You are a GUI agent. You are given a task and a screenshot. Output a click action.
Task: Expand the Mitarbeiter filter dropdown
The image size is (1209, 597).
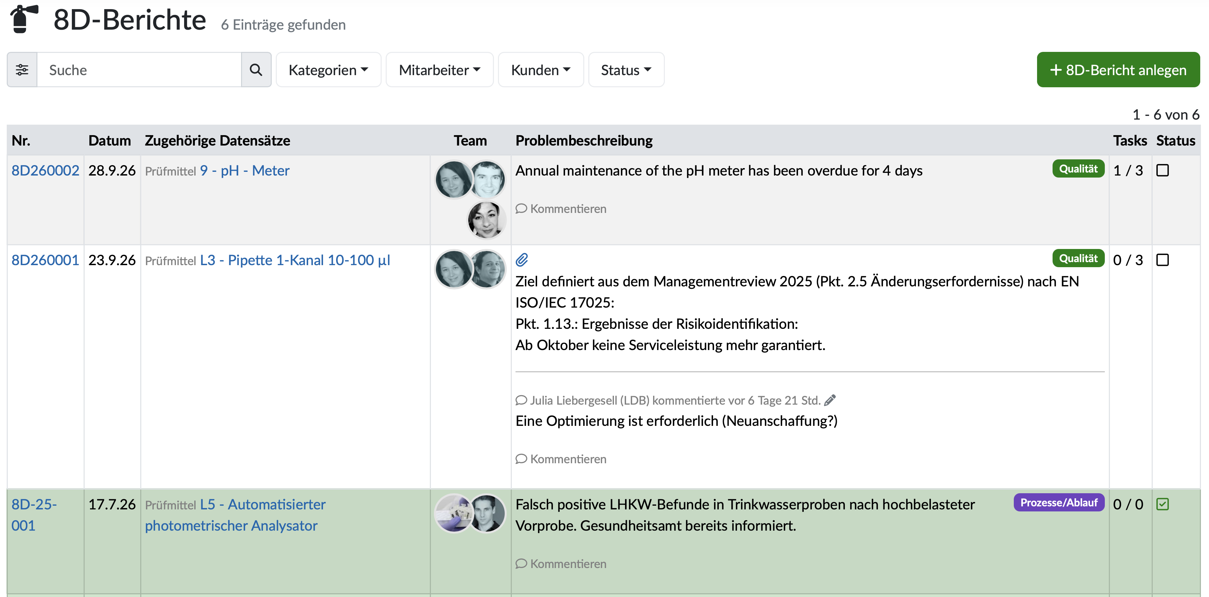440,70
